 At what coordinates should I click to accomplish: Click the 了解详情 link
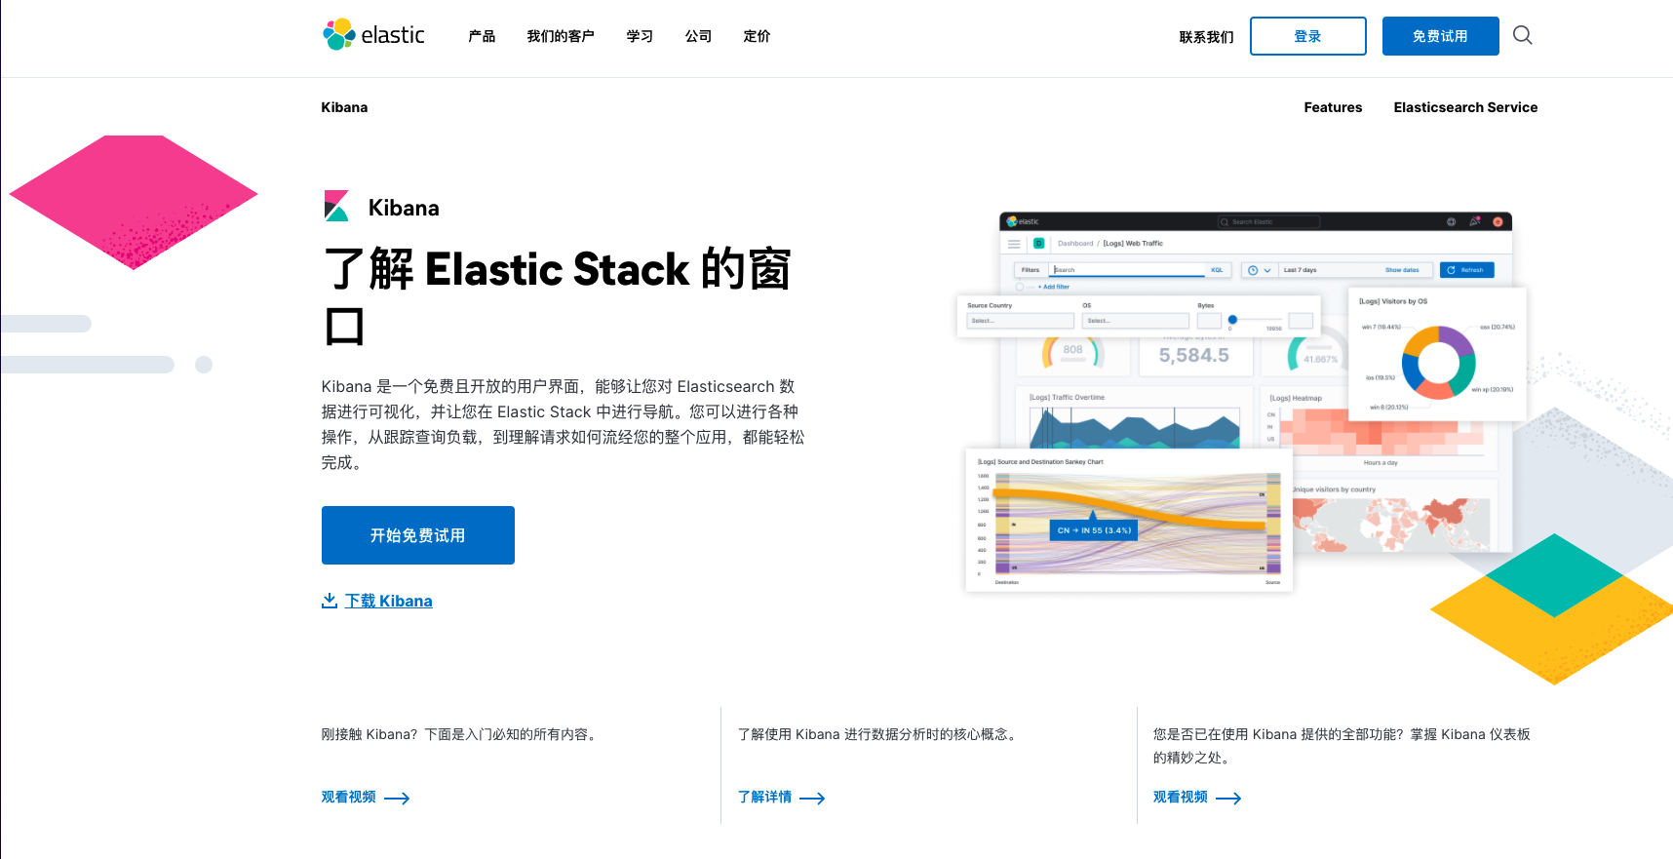click(x=764, y=798)
